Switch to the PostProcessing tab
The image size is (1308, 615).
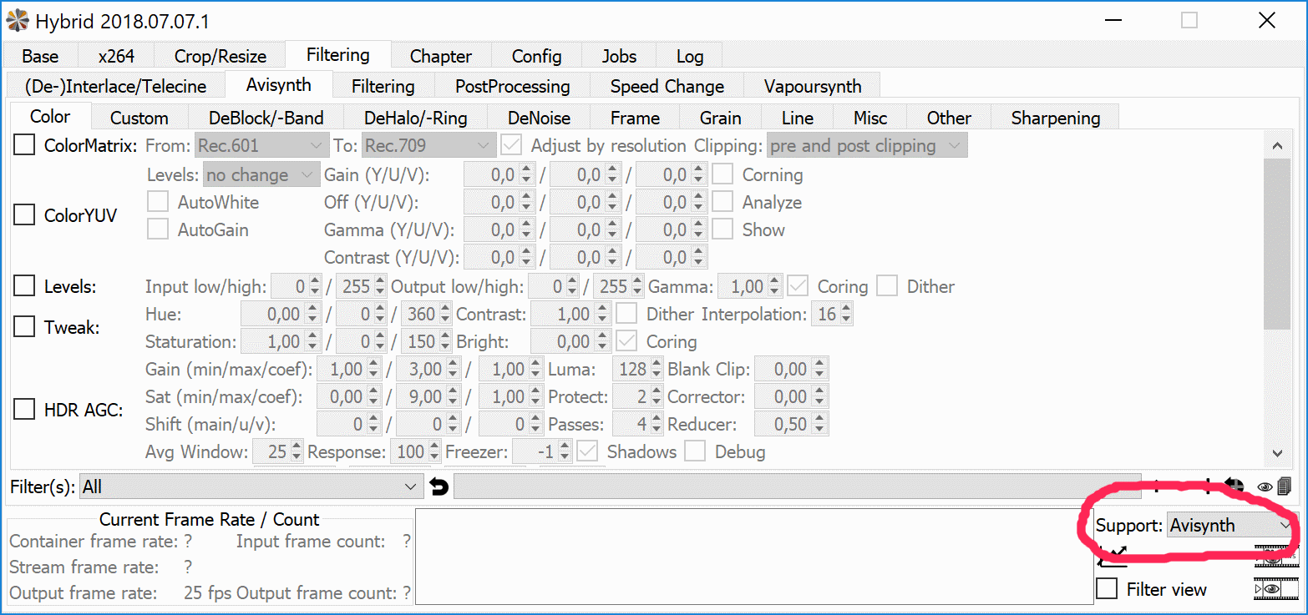[513, 86]
